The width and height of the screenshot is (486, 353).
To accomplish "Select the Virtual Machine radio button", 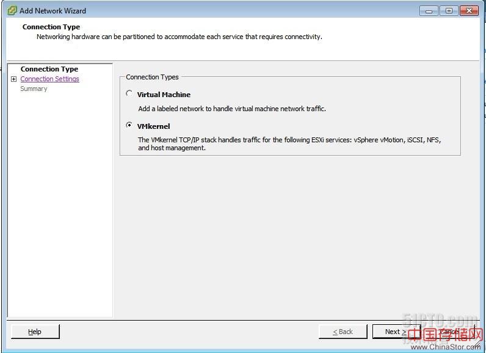I will pyautogui.click(x=129, y=93).
